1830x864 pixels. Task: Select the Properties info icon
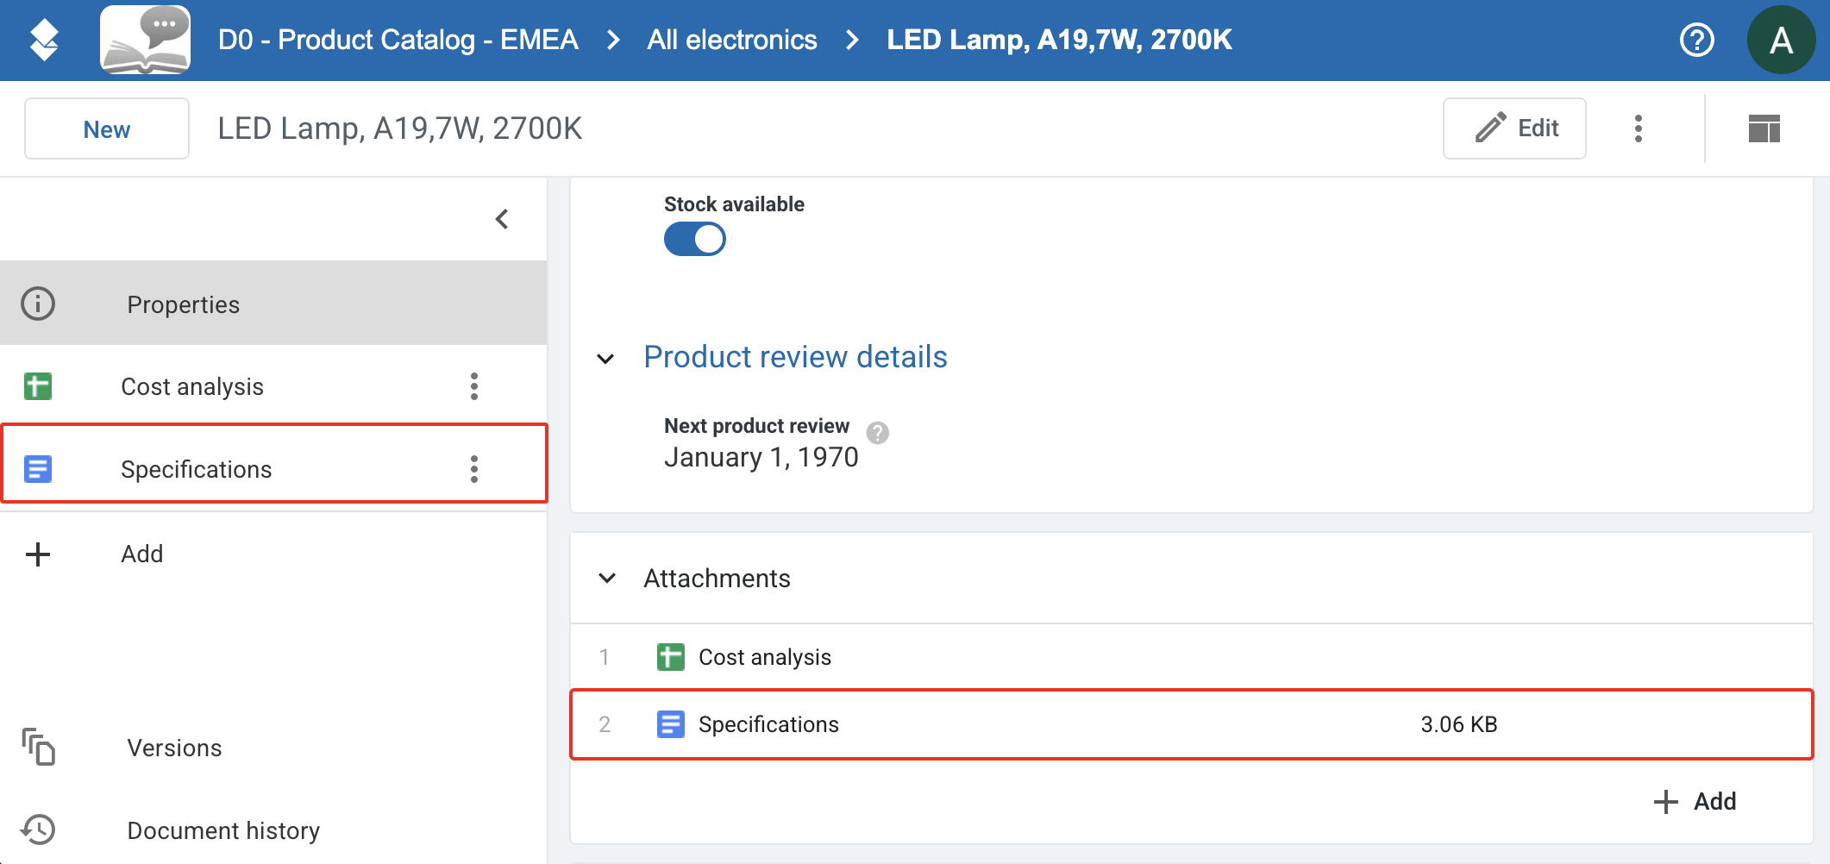pos(38,304)
